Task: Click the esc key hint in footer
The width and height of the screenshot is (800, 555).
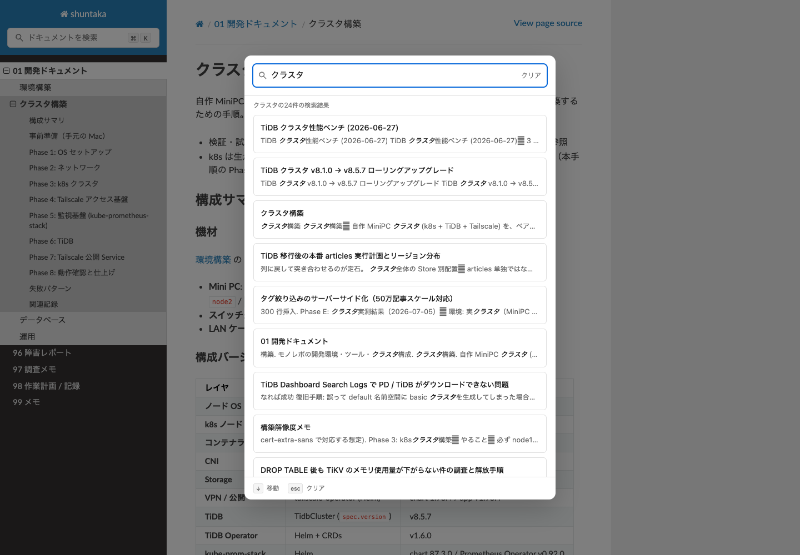Action: (x=295, y=488)
